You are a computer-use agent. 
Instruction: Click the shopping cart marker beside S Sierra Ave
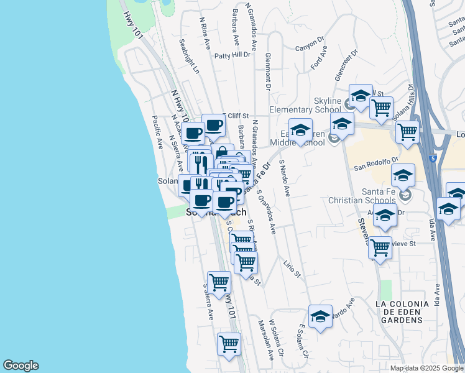coord(219,283)
